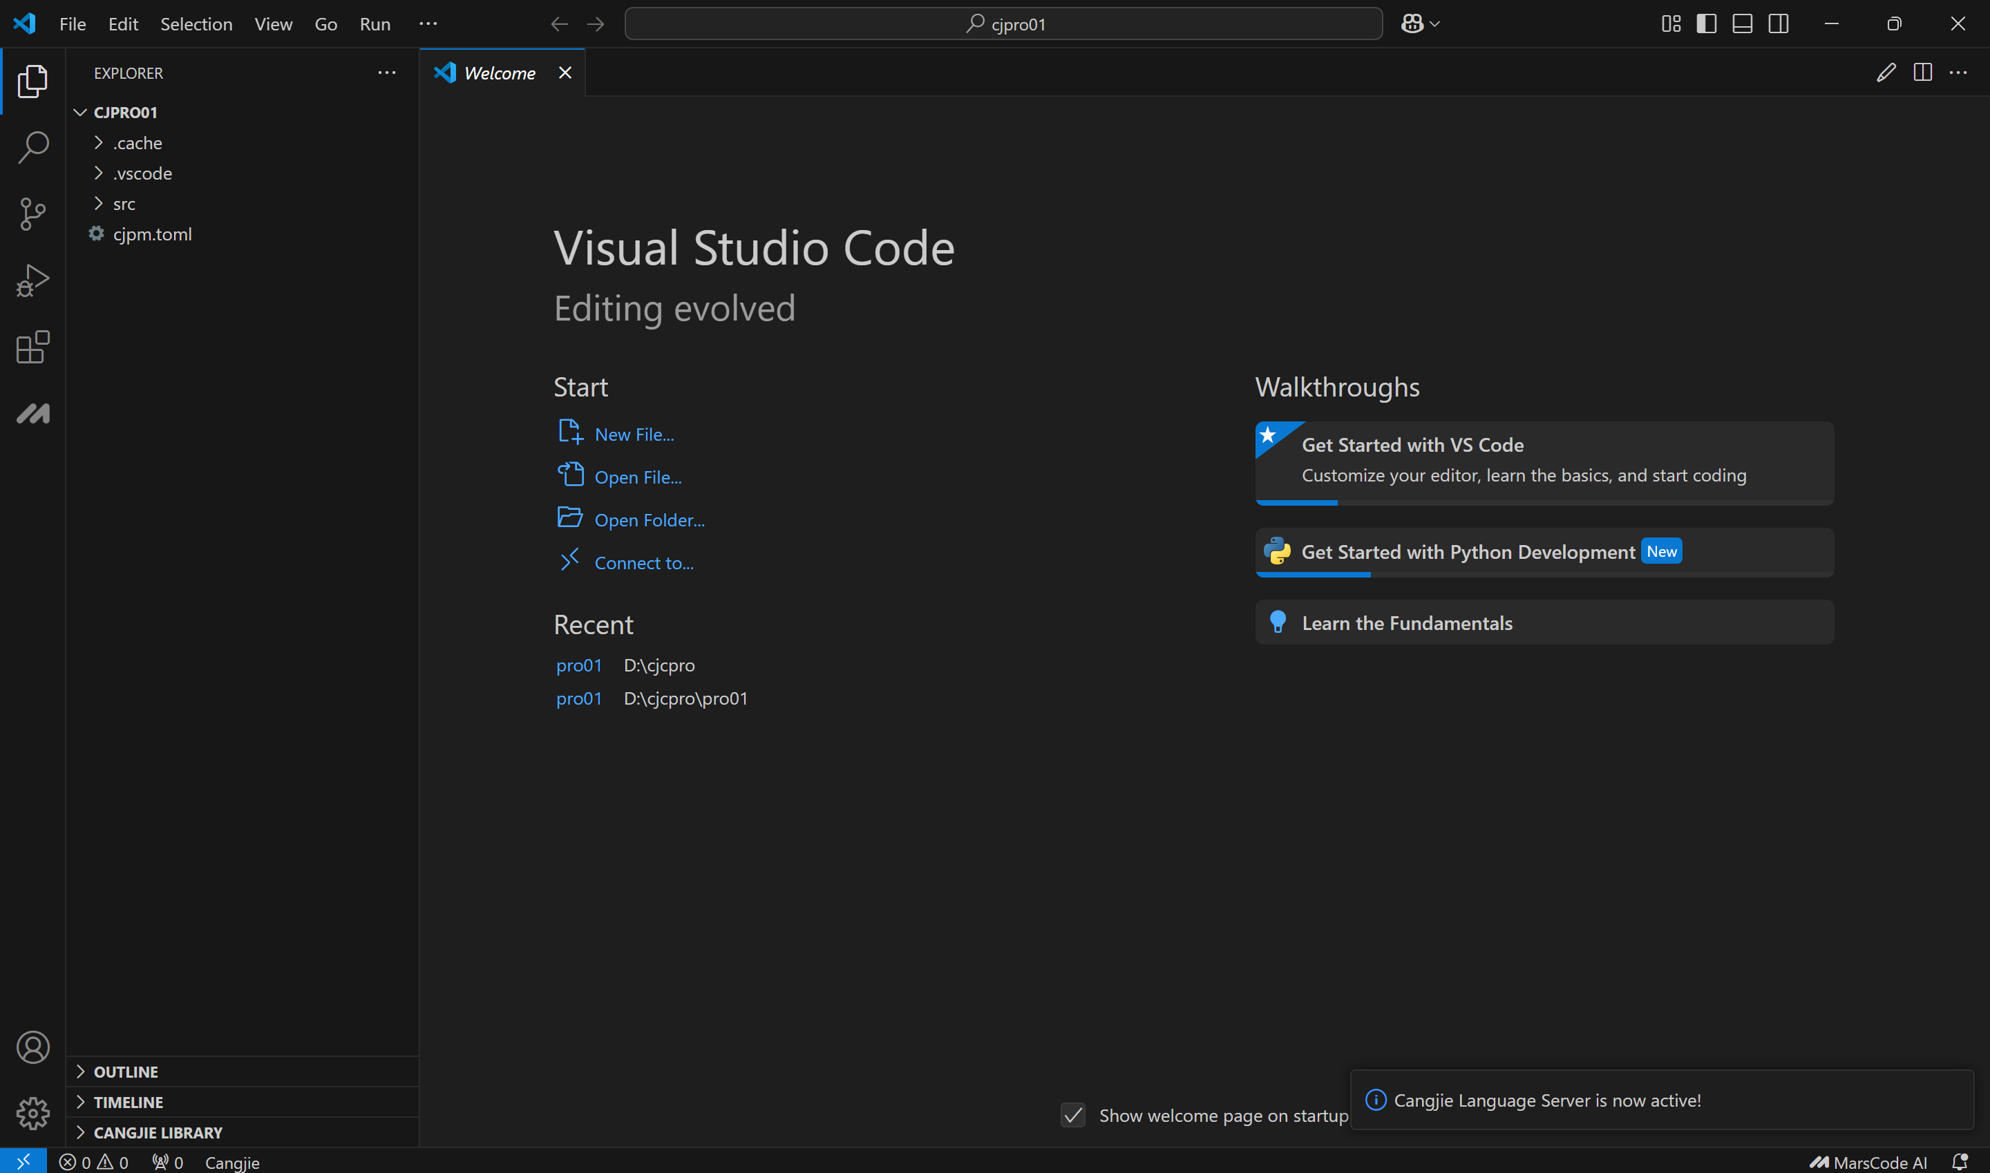Open the View menu
The width and height of the screenshot is (1990, 1173).
274,23
